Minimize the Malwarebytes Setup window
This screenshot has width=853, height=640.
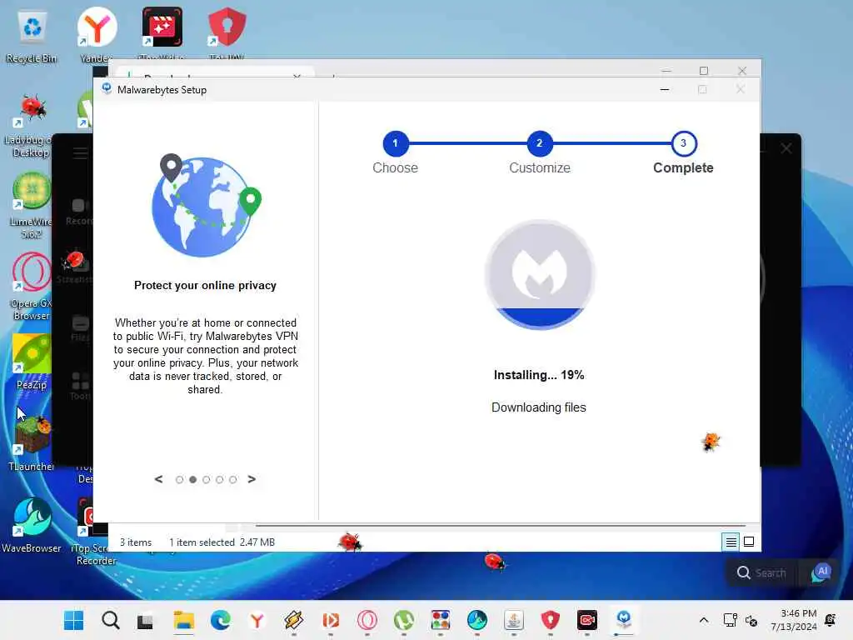coord(665,90)
